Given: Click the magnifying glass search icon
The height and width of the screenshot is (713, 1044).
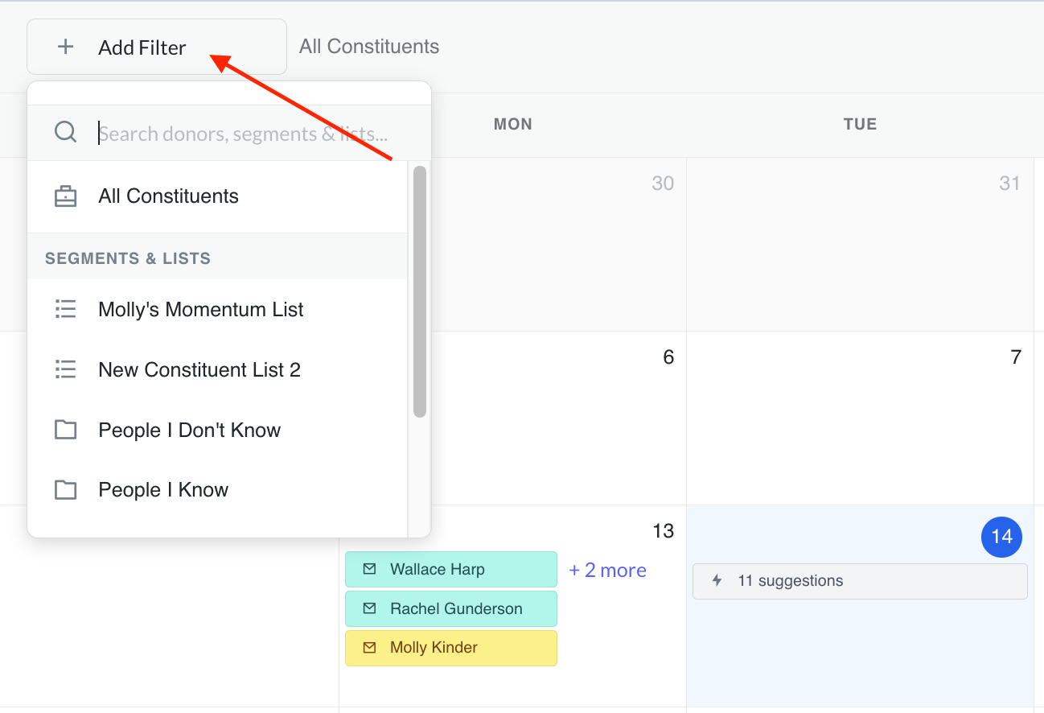Looking at the screenshot, I should click(65, 132).
